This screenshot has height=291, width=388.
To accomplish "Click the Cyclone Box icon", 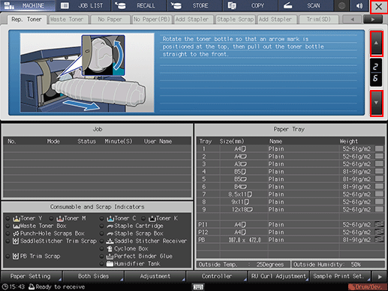I will click(x=110, y=249).
